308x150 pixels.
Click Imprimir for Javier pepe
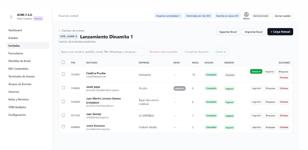click(256, 88)
